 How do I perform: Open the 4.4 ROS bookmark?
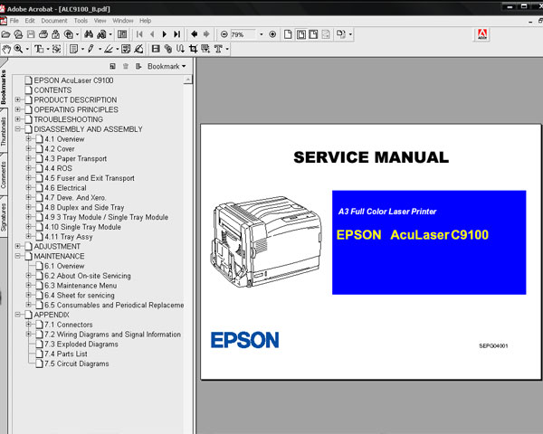click(x=58, y=168)
